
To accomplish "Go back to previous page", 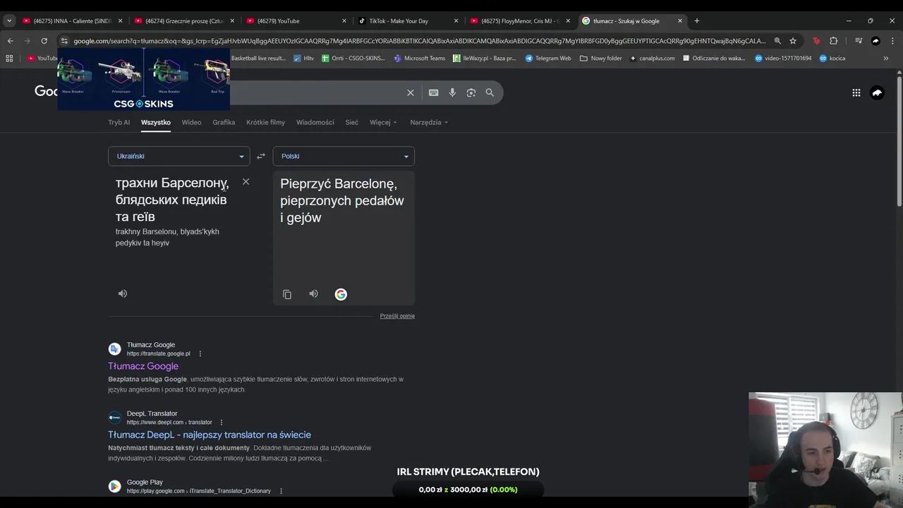I will point(11,41).
